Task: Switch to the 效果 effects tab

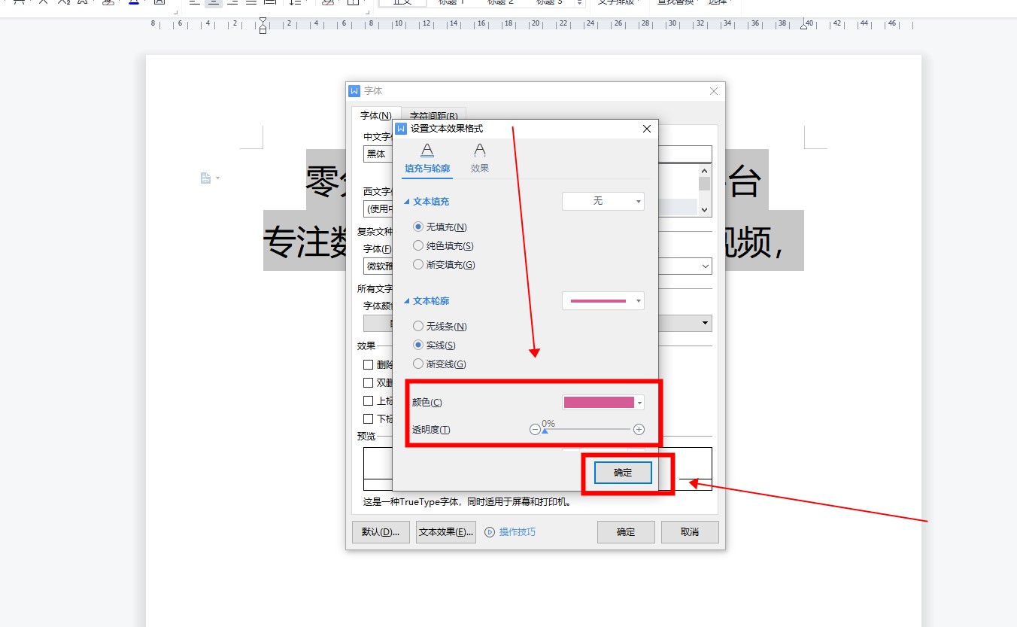Action: click(480, 159)
